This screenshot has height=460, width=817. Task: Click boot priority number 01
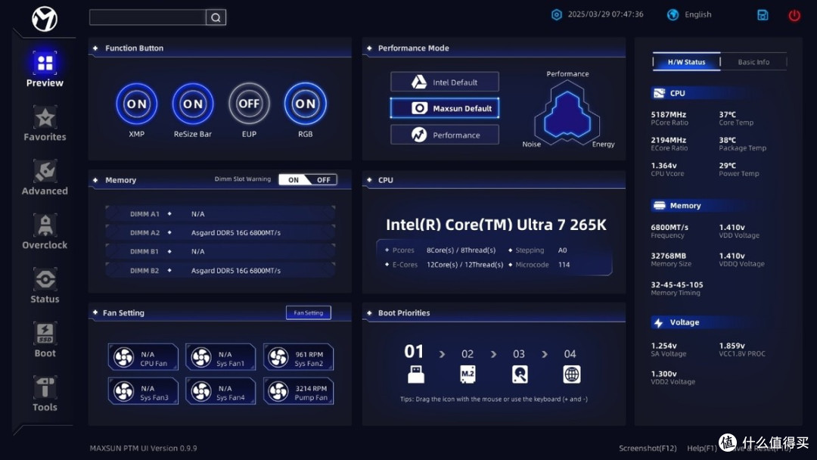click(415, 351)
